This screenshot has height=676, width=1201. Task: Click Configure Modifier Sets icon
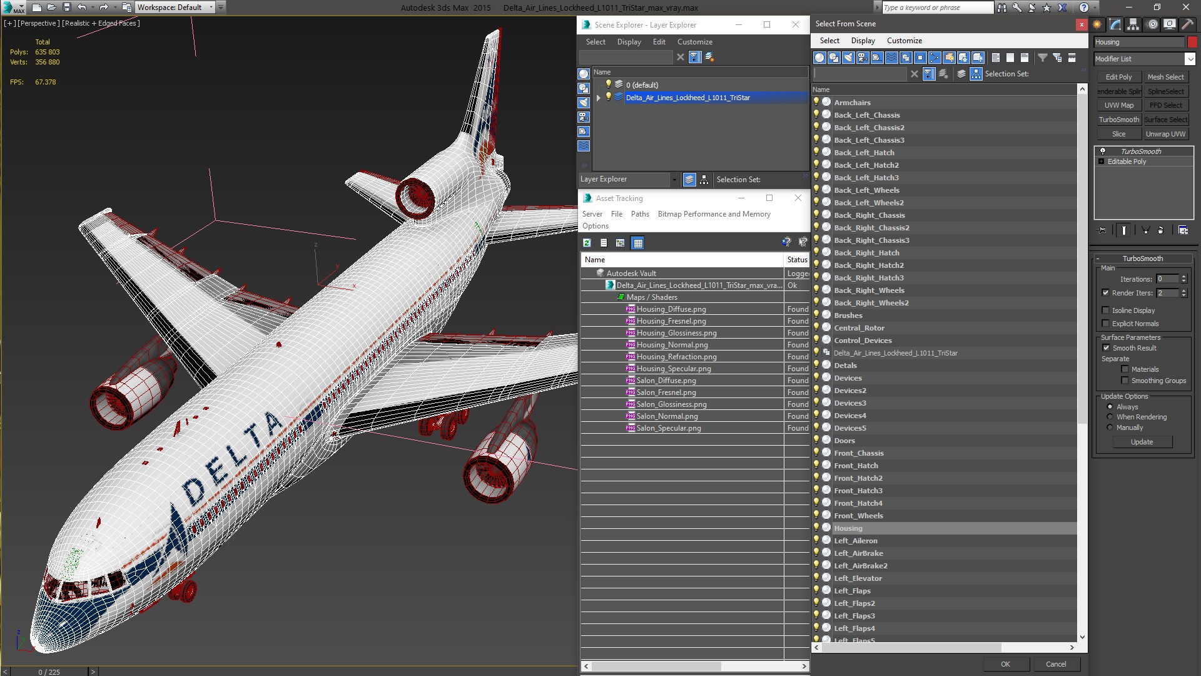point(1183,230)
